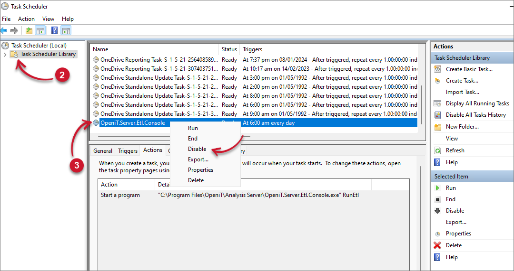Image resolution: width=514 pixels, height=271 pixels.
Task: Click the task list horizontal scrollbar
Action: (174, 137)
